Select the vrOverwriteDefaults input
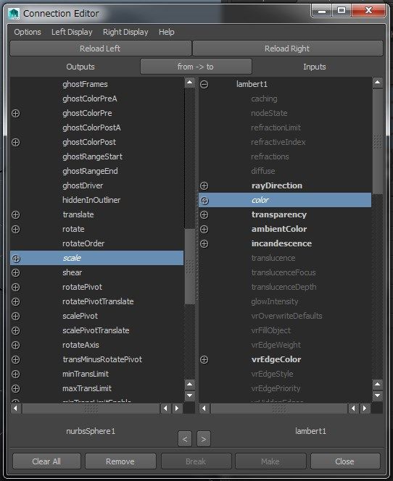393x481 pixels. [286, 316]
